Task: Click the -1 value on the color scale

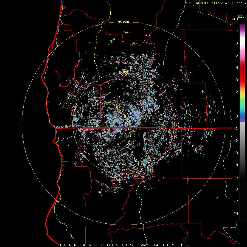Action: (x=236, y=128)
